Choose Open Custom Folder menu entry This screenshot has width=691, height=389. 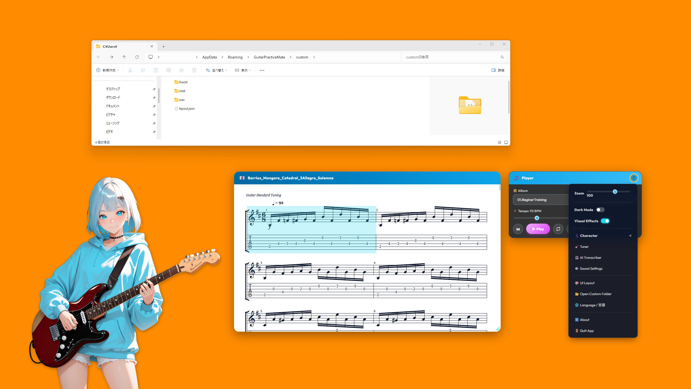pos(603,294)
